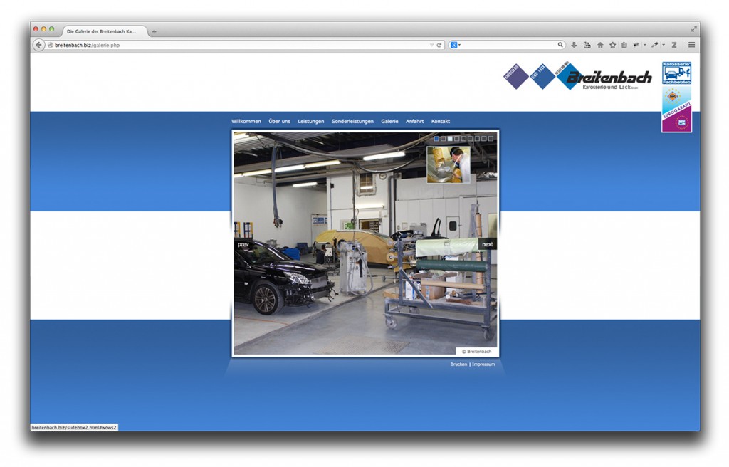
Task: Select the last slide bullet in gallery
Action: [491, 139]
